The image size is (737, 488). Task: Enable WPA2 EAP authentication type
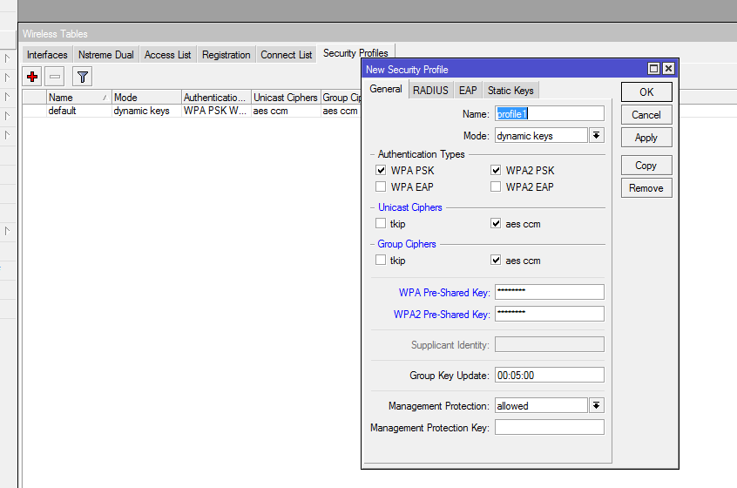[496, 186]
